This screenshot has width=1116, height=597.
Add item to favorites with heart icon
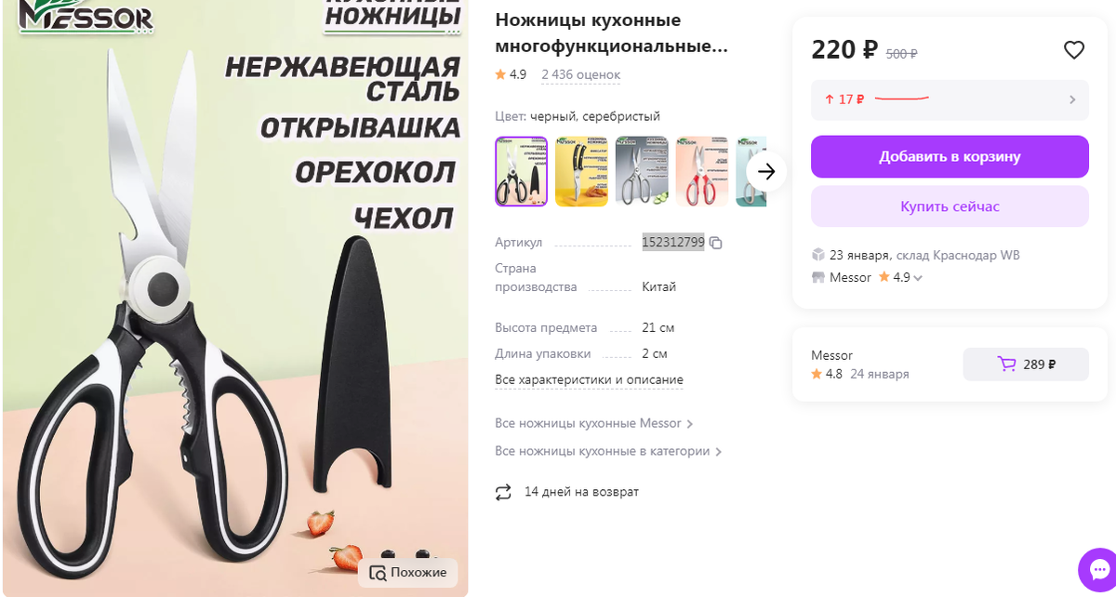pos(1074,50)
